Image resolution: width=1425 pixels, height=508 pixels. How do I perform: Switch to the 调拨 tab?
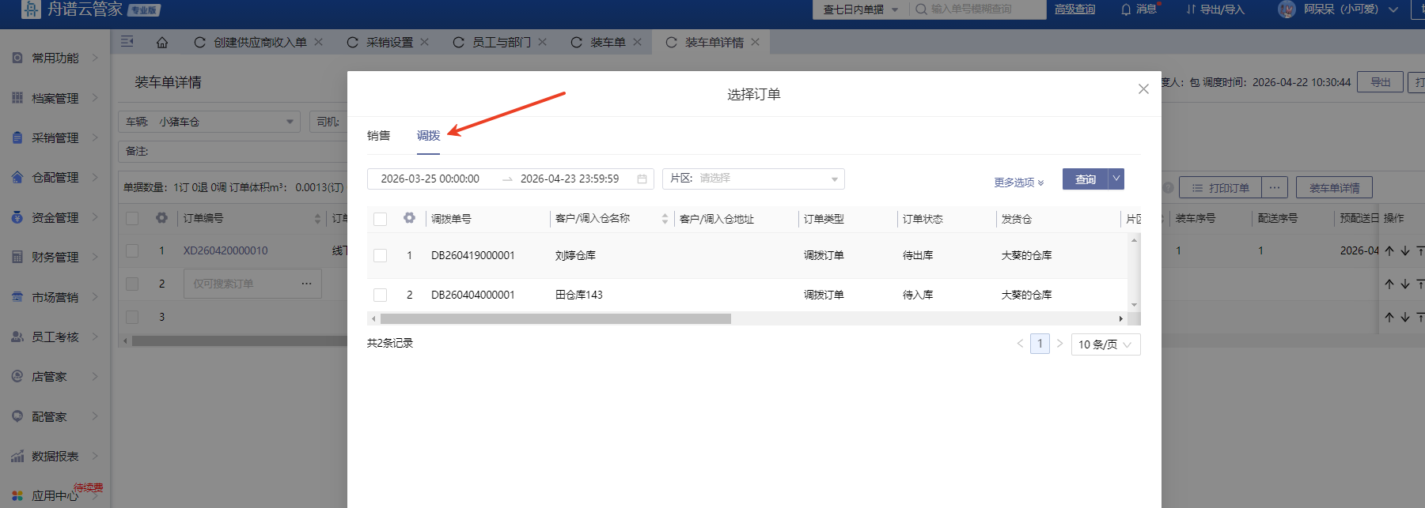429,136
